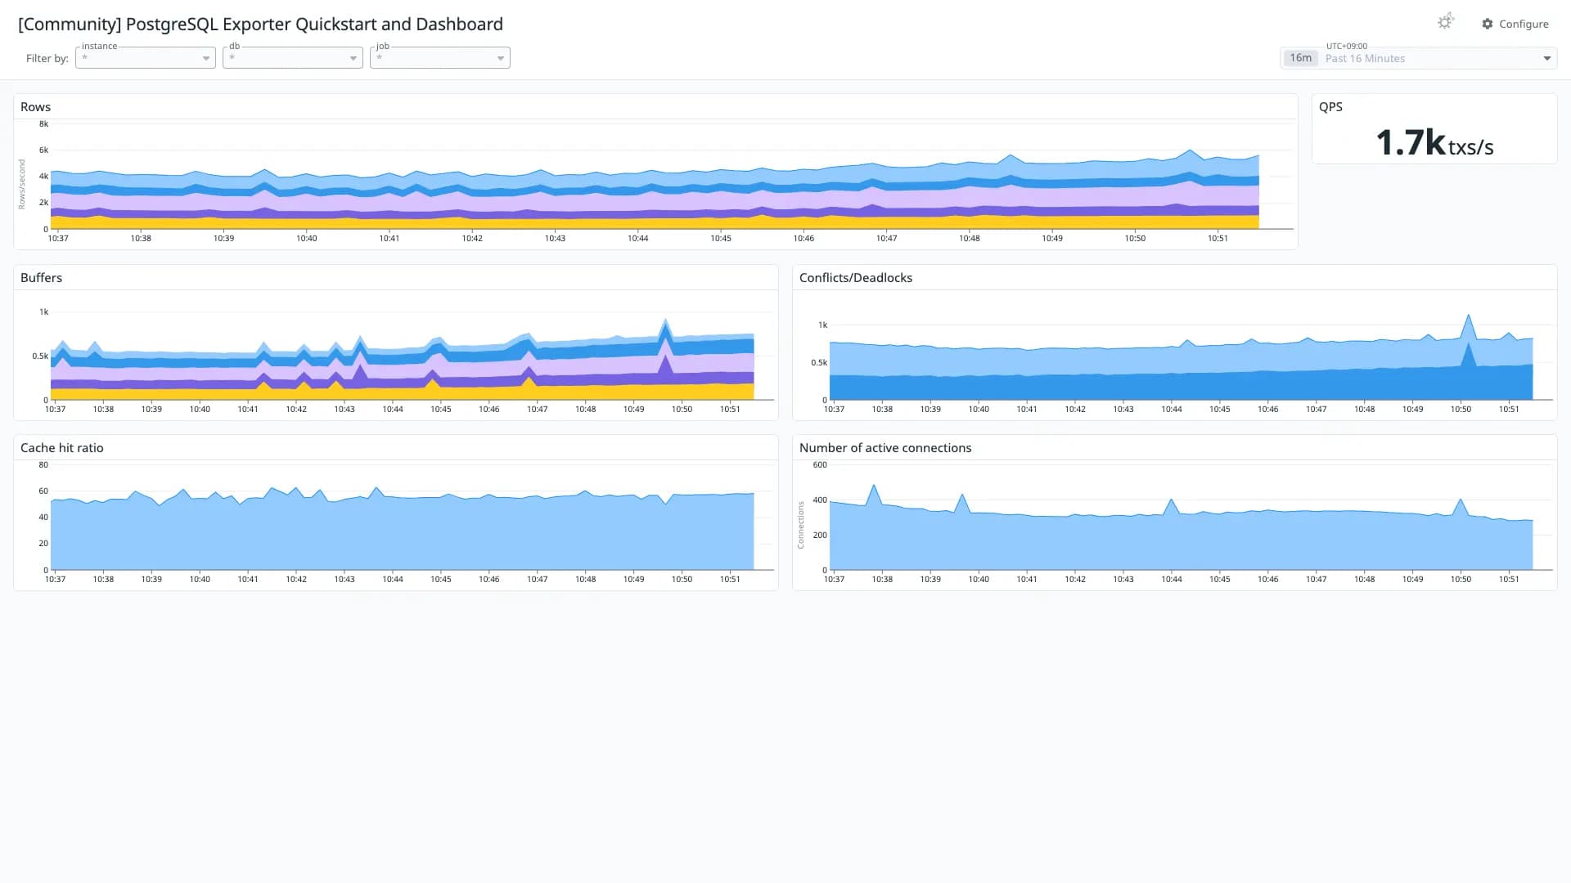The width and height of the screenshot is (1571, 883).
Task: Click the dashboard title text
Action: (x=260, y=24)
